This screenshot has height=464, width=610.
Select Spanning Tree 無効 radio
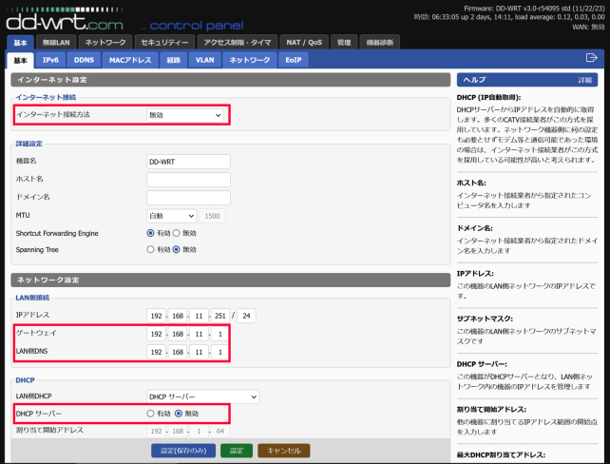coord(176,249)
